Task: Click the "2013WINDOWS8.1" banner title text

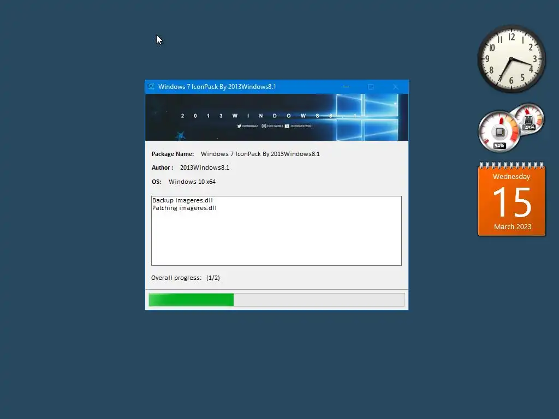Action: click(269, 116)
